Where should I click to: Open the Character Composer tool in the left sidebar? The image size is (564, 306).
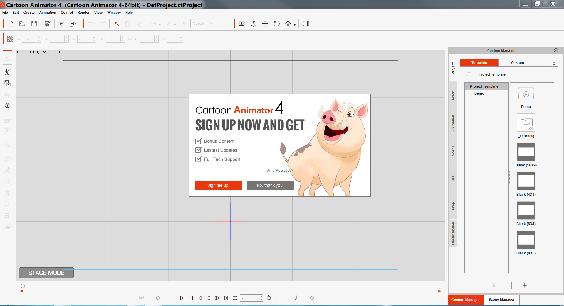click(x=7, y=72)
